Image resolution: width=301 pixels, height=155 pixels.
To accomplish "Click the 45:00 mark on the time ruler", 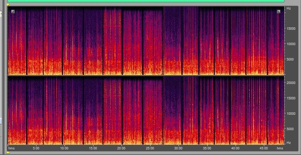I will 264,148.
